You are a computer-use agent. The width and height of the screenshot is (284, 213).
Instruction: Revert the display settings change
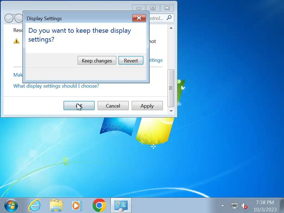[x=131, y=60]
